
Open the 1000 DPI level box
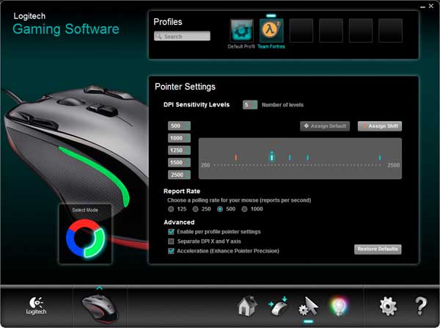point(179,138)
